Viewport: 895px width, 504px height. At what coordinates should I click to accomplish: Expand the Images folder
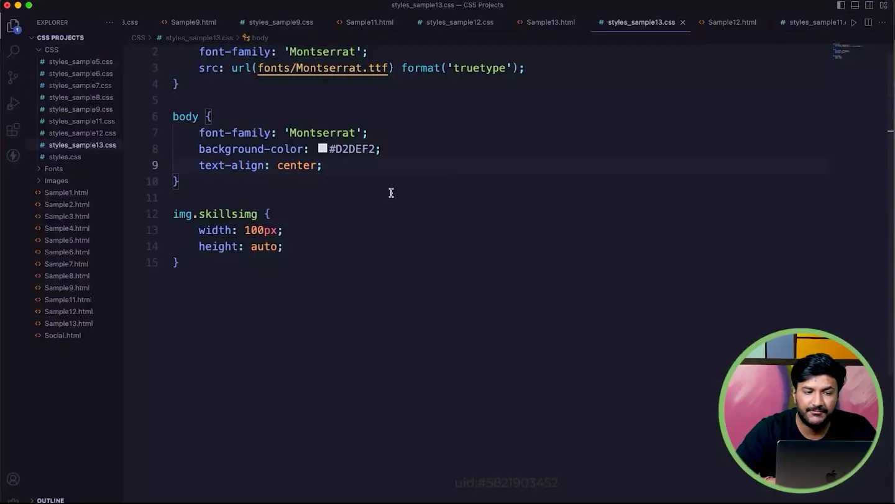pos(56,181)
